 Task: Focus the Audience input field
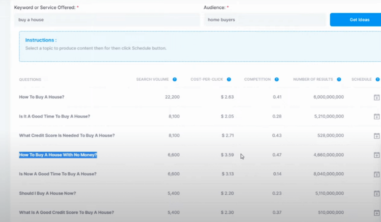(x=265, y=20)
